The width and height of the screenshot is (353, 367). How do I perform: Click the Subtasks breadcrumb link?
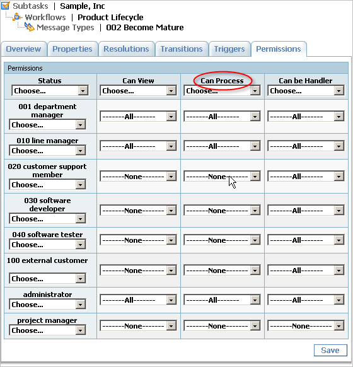tap(30, 6)
